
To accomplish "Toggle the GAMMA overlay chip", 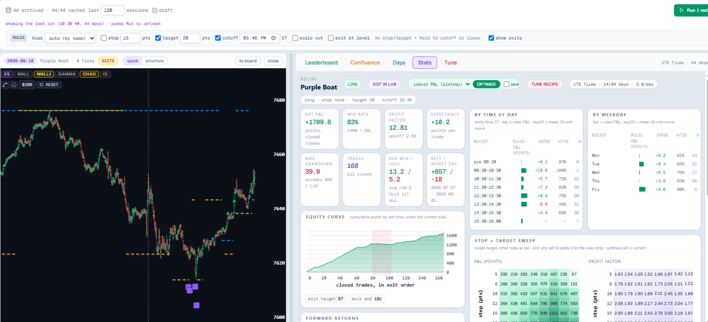I will [x=67, y=74].
